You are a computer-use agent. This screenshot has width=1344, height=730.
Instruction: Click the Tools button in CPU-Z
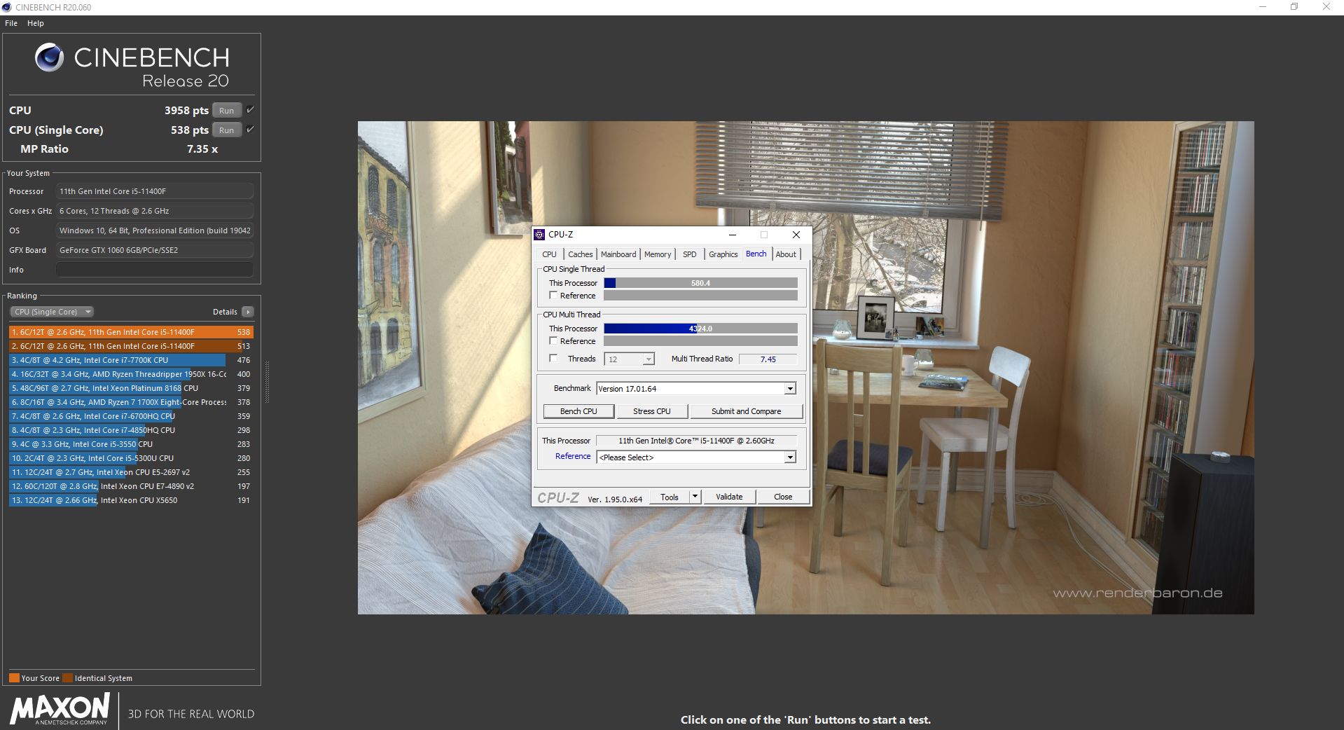coord(670,497)
